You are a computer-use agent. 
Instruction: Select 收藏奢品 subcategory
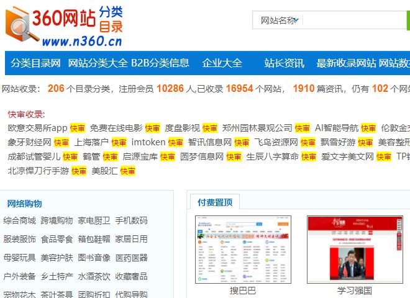click(131, 276)
